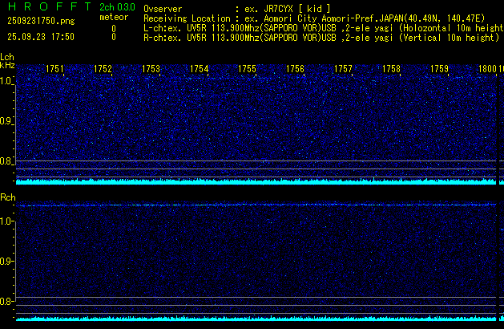The width and height of the screenshot is (504, 329).
Task: Click the 25.09.23 17:50 timestamp
Action: click(38, 37)
